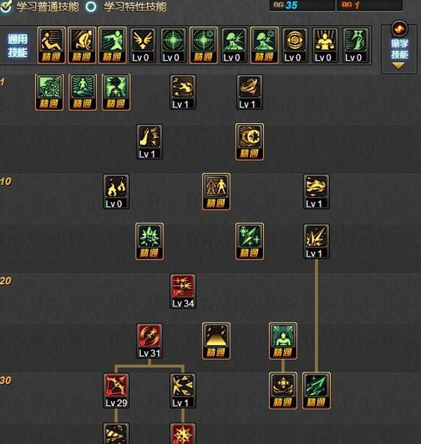Choose the Lv 1 kick skill icon
This screenshot has height=444, width=421.
point(149,142)
